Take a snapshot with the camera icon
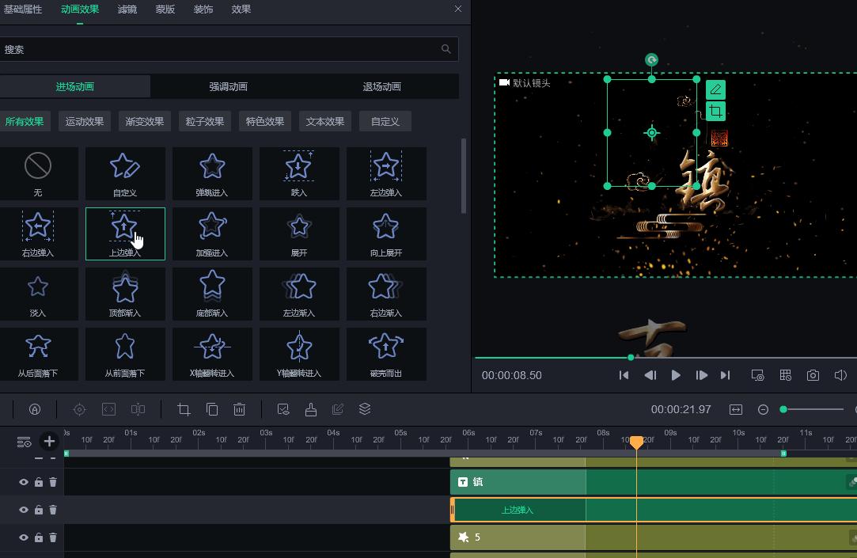 point(813,375)
